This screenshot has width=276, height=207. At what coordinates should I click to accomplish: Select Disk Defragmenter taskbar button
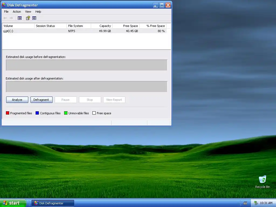tap(53, 203)
